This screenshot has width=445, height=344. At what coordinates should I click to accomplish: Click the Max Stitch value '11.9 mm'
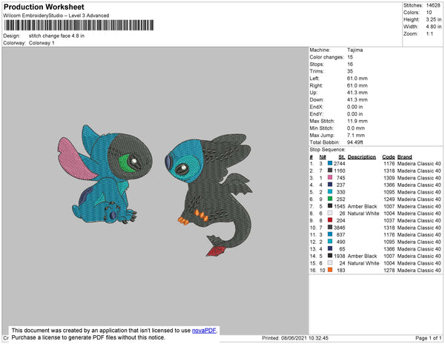click(357, 121)
